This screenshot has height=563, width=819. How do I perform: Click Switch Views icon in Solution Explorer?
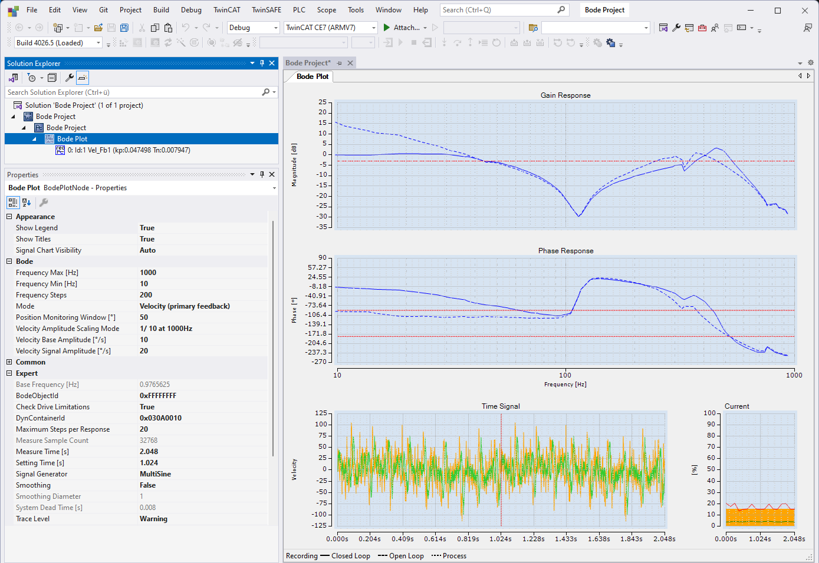[x=14, y=78]
